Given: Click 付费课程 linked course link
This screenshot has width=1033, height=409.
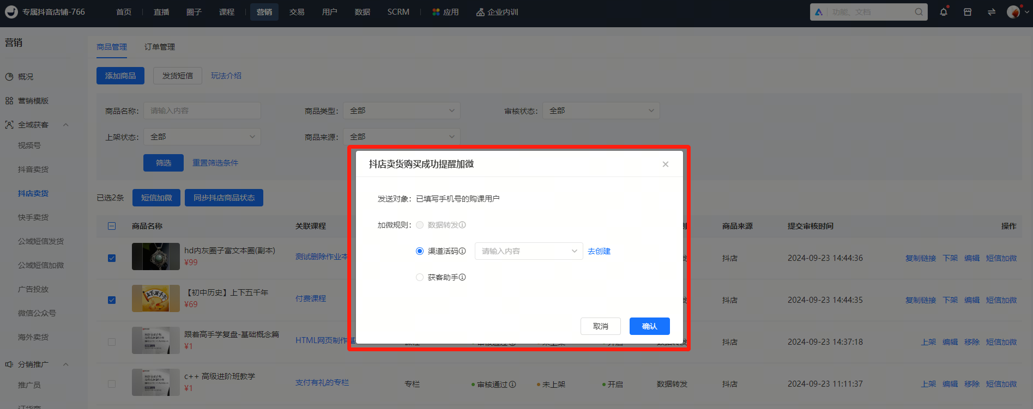Looking at the screenshot, I should coord(311,298).
